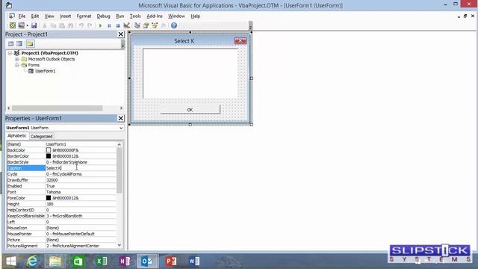Click the Undo toolbar icon
Screen dimensions: 478x269
tap(81, 25)
